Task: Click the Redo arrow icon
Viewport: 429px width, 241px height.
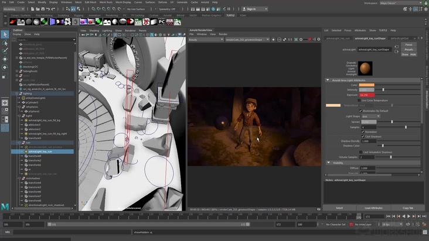Action: 53,9
